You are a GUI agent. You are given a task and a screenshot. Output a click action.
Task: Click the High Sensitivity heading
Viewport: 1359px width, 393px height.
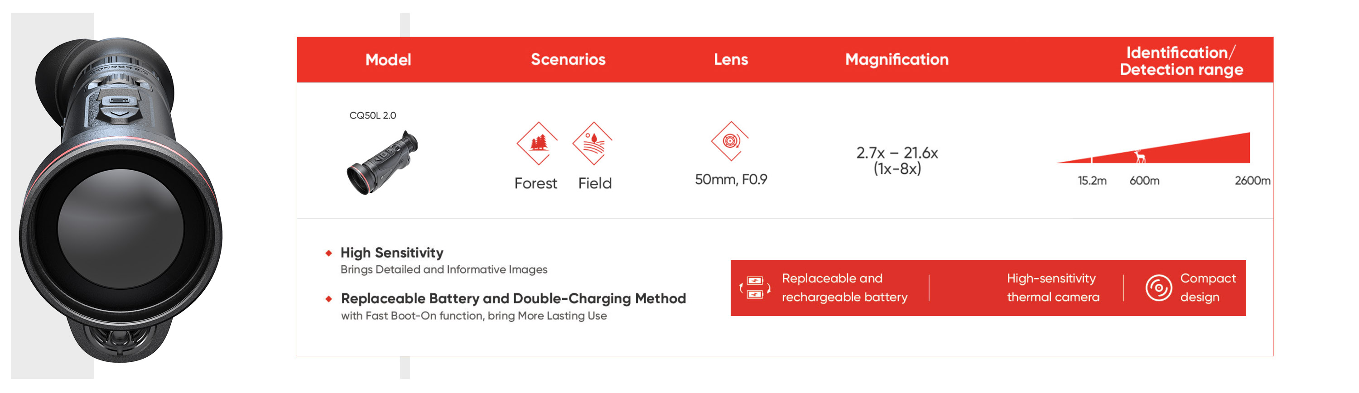point(391,253)
